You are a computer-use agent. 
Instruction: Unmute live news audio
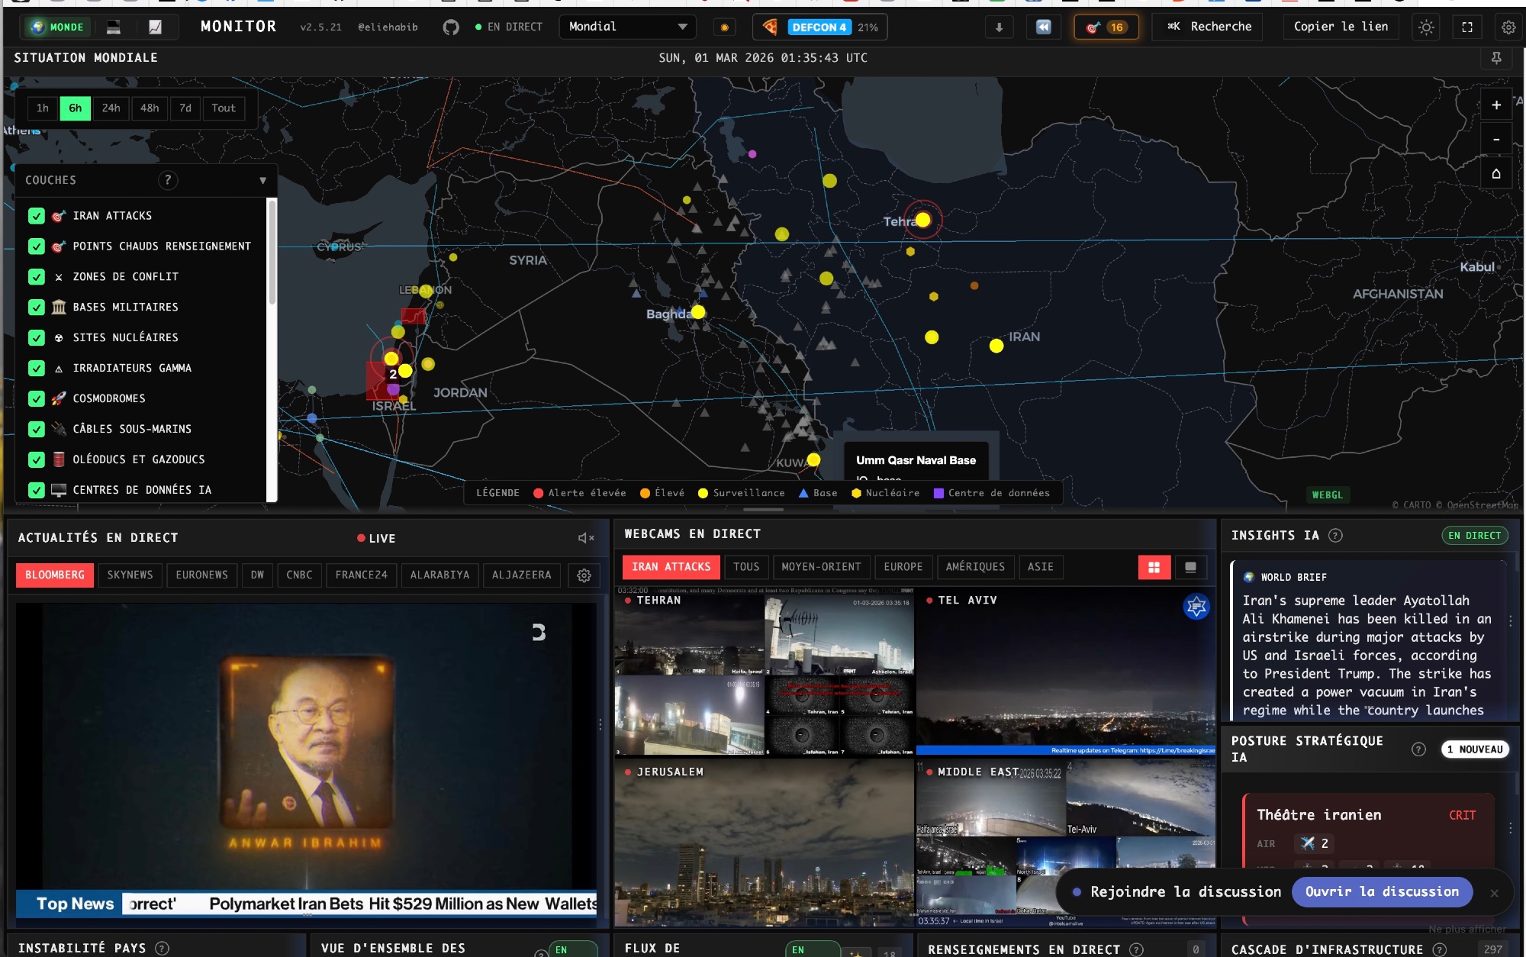click(x=585, y=538)
